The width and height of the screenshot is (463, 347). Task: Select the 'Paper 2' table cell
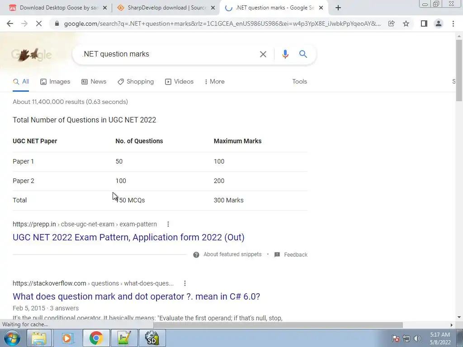click(24, 181)
